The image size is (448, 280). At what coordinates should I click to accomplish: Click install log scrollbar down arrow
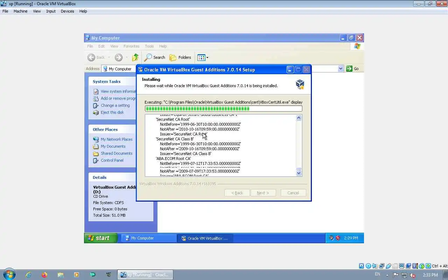(x=299, y=173)
